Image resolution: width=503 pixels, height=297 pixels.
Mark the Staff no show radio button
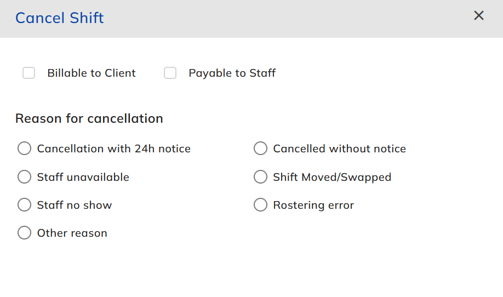point(24,205)
